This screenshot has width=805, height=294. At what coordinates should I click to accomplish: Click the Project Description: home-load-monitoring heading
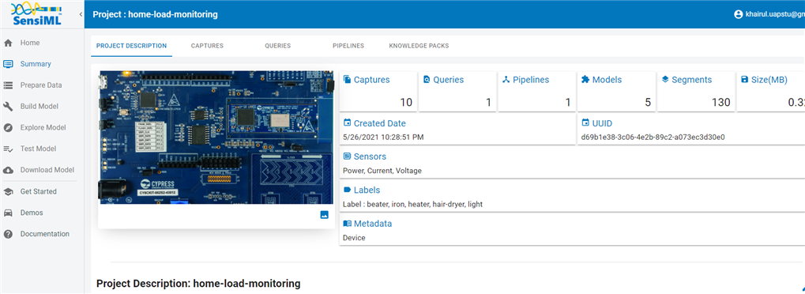tap(198, 283)
